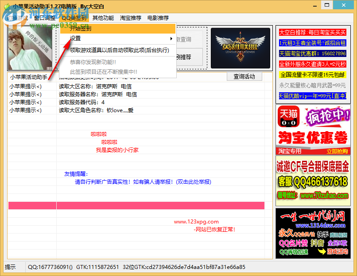Click the 一生一世代刷网 ad banner
This screenshot has height=276, width=357.
pyautogui.click(x=313, y=233)
